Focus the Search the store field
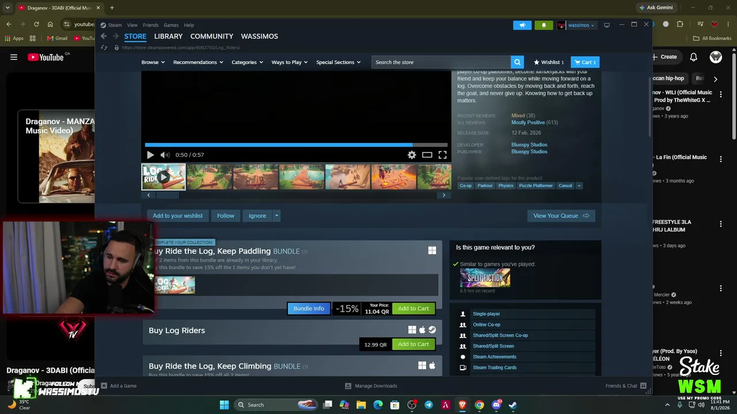The height and width of the screenshot is (414, 737). click(441, 62)
